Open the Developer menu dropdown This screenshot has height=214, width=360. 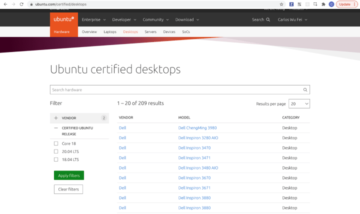click(124, 19)
